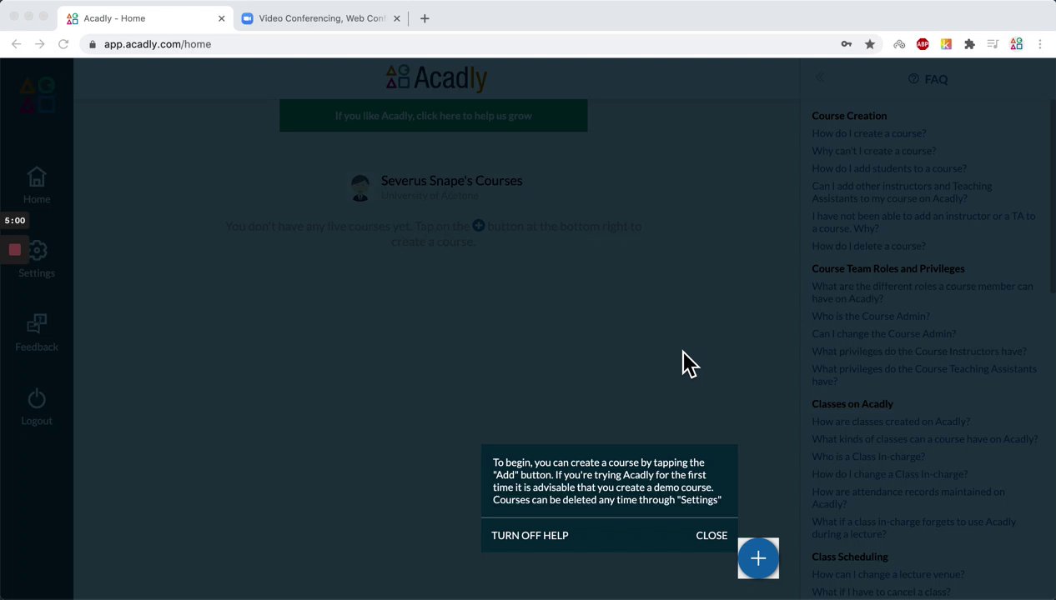
Task: Switch to the Video Conferencing tab
Action: click(321, 18)
